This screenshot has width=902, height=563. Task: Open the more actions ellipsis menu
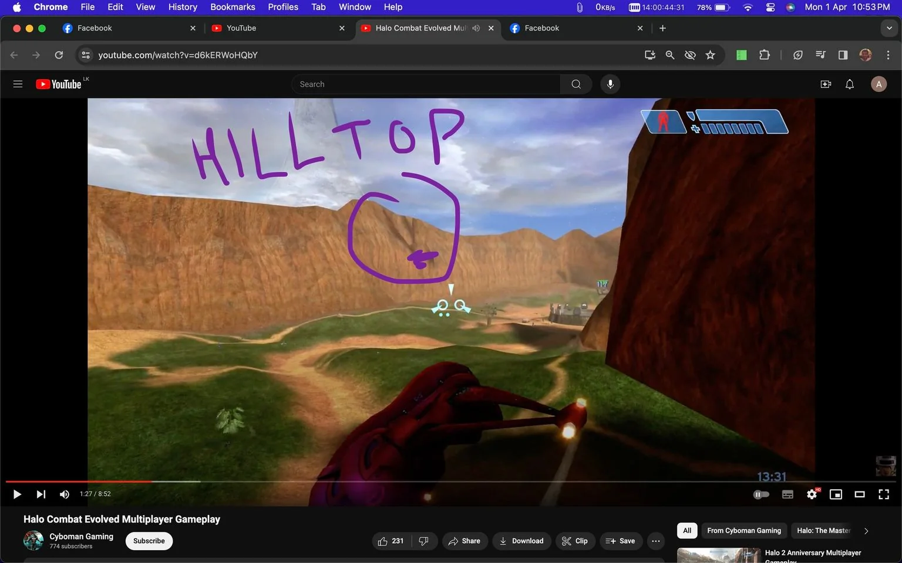point(656,541)
